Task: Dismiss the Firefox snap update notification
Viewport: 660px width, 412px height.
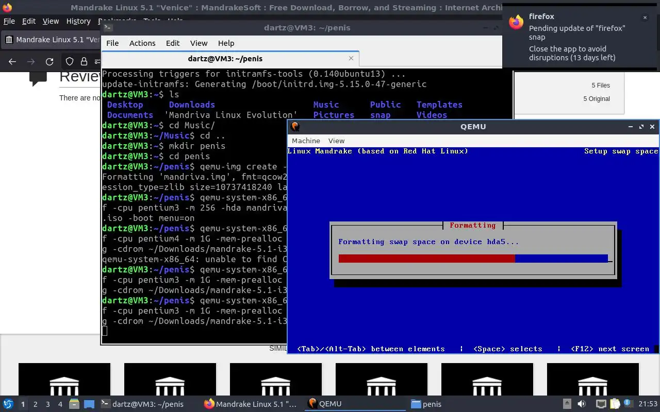Action: pyautogui.click(x=645, y=18)
